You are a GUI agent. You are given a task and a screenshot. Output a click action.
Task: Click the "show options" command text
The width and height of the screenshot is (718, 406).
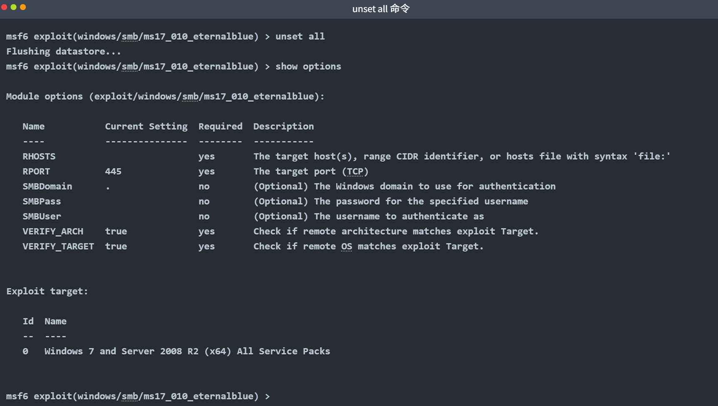[x=308, y=67]
